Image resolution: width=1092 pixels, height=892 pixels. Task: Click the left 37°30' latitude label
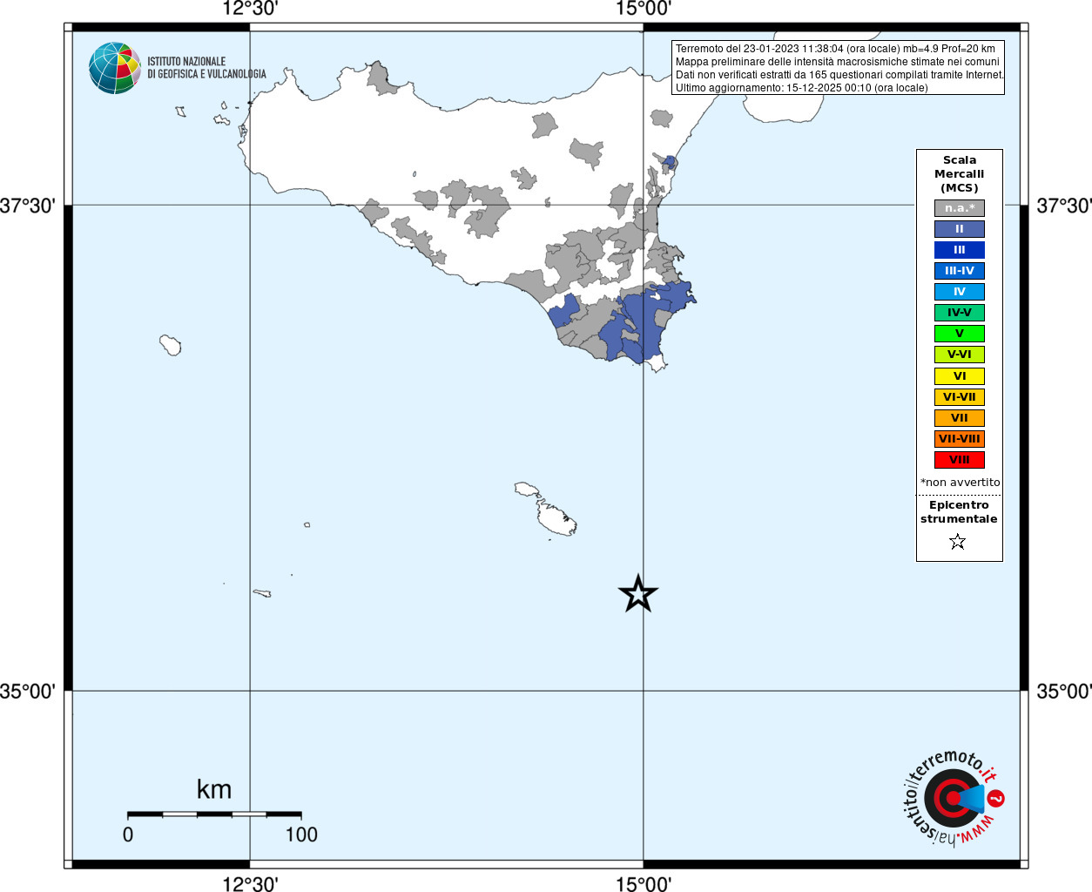(x=27, y=206)
